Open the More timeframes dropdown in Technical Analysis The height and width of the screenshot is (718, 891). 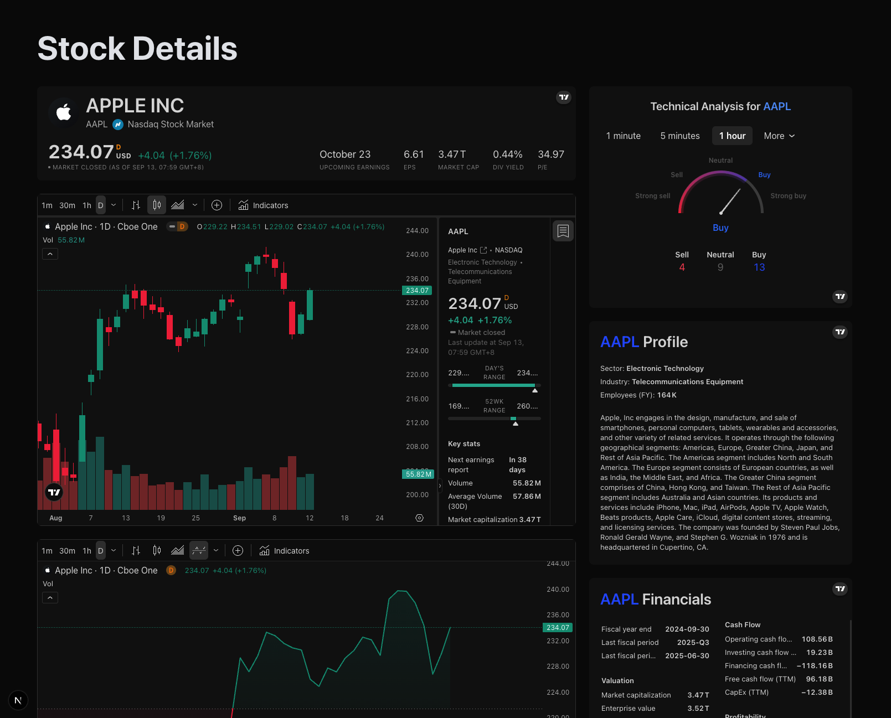(779, 136)
